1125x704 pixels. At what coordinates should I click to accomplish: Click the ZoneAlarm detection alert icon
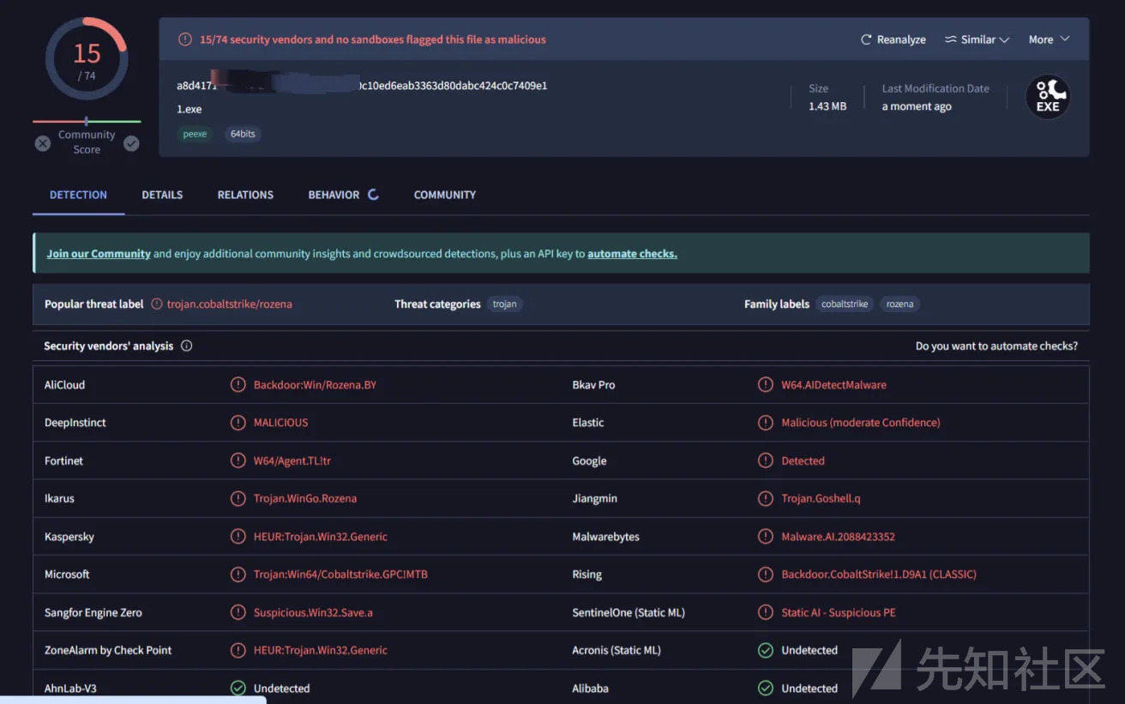pos(238,650)
